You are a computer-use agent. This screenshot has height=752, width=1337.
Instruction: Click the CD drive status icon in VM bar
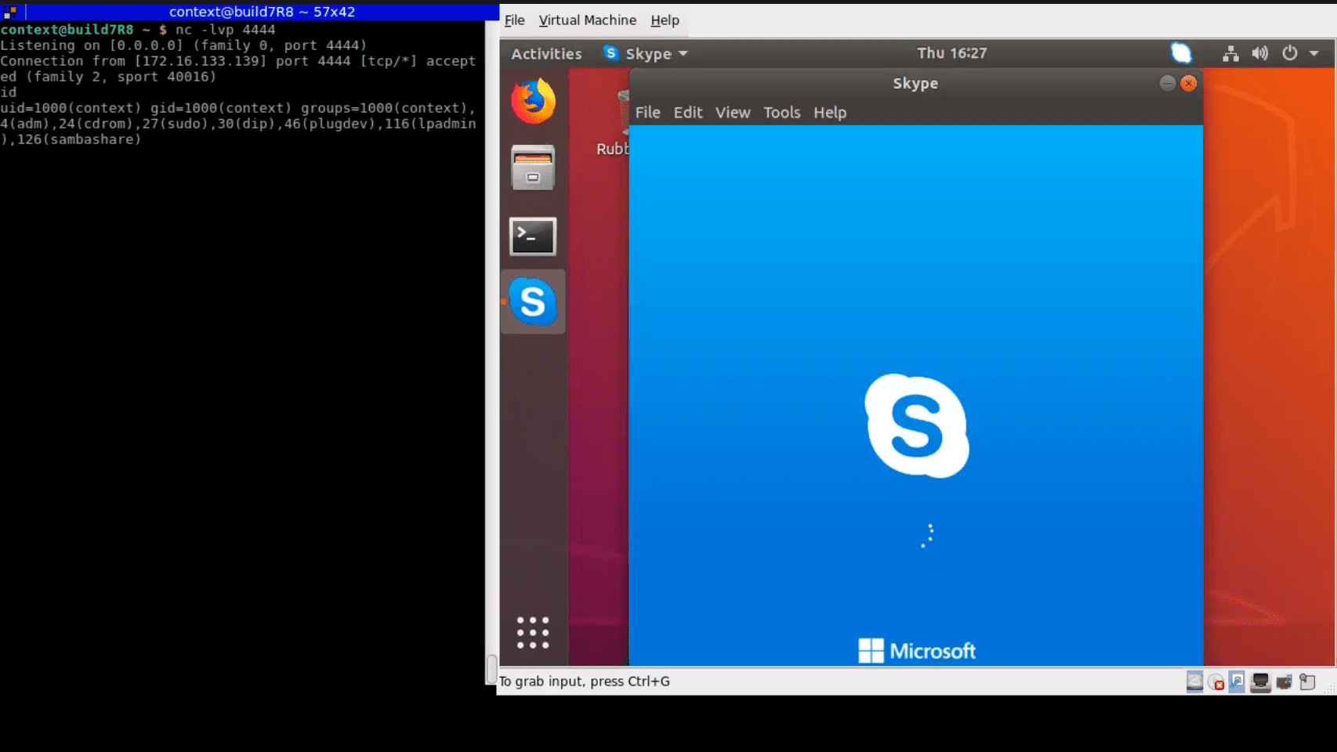[1216, 682]
